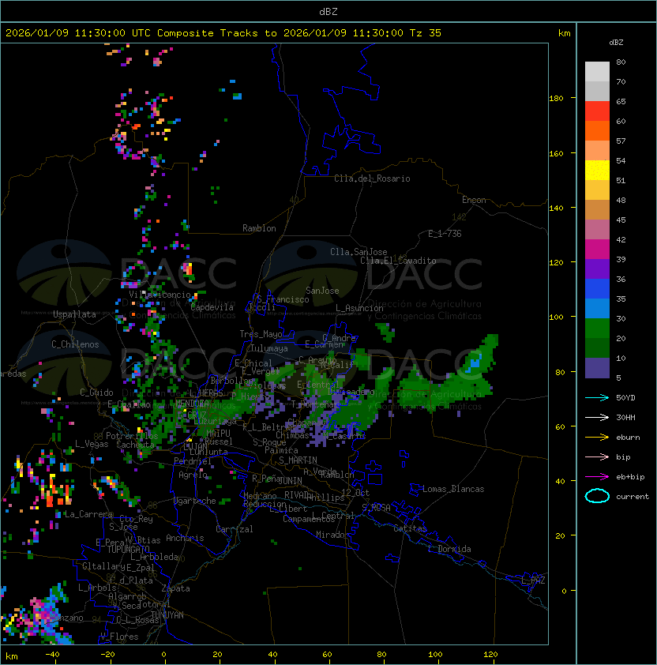Image resolution: width=657 pixels, height=665 pixels.
Task: Click the 'Tz 35' value in the header
Action: (426, 33)
